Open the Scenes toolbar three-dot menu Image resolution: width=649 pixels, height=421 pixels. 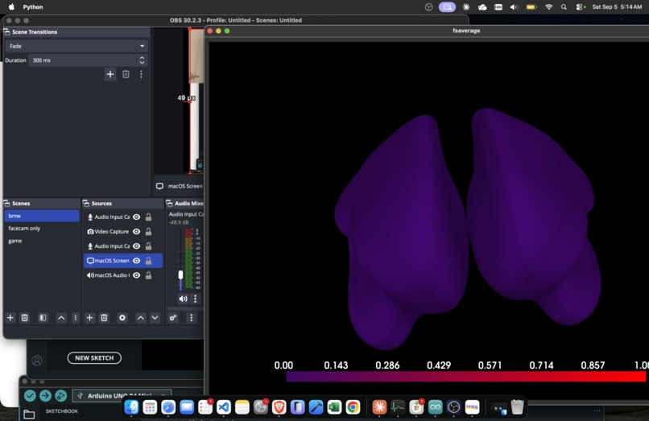(x=76, y=317)
